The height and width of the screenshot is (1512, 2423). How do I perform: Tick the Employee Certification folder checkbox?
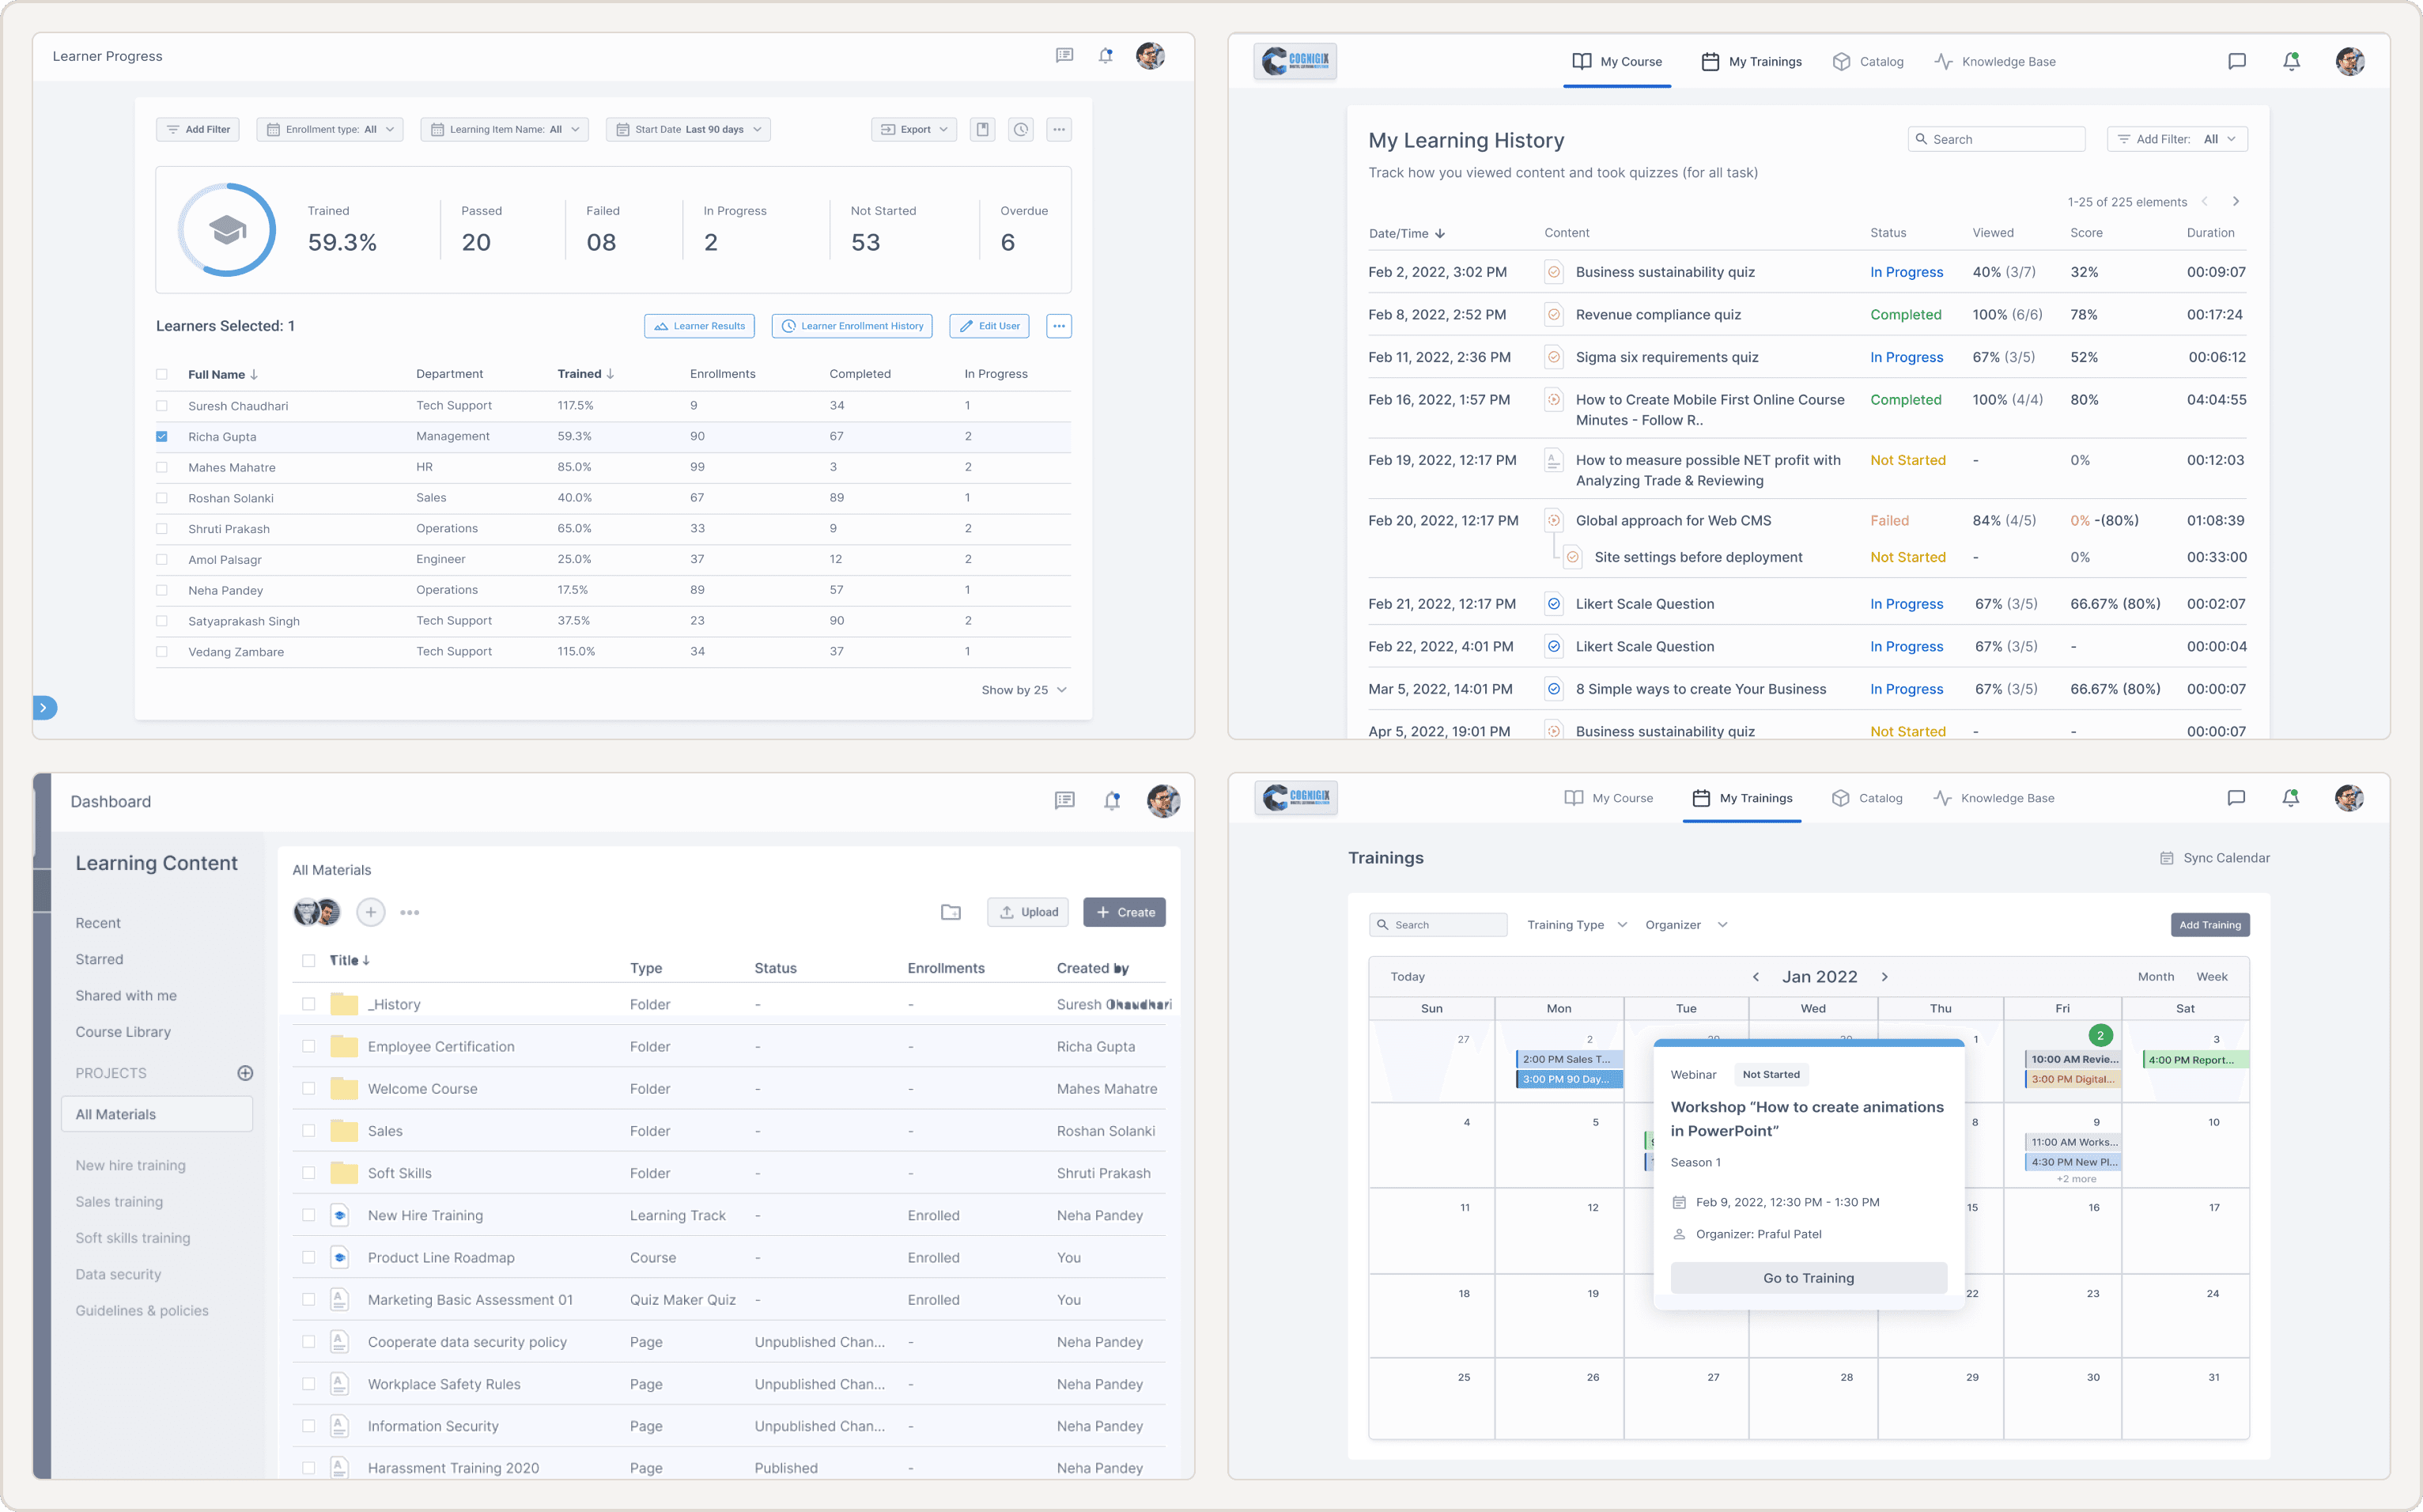pos(308,1046)
